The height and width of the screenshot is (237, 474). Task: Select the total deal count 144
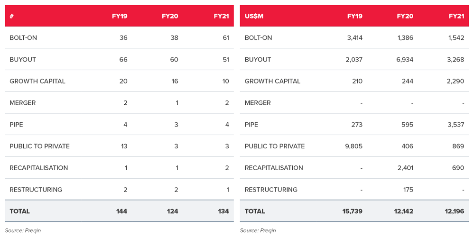[121, 211]
